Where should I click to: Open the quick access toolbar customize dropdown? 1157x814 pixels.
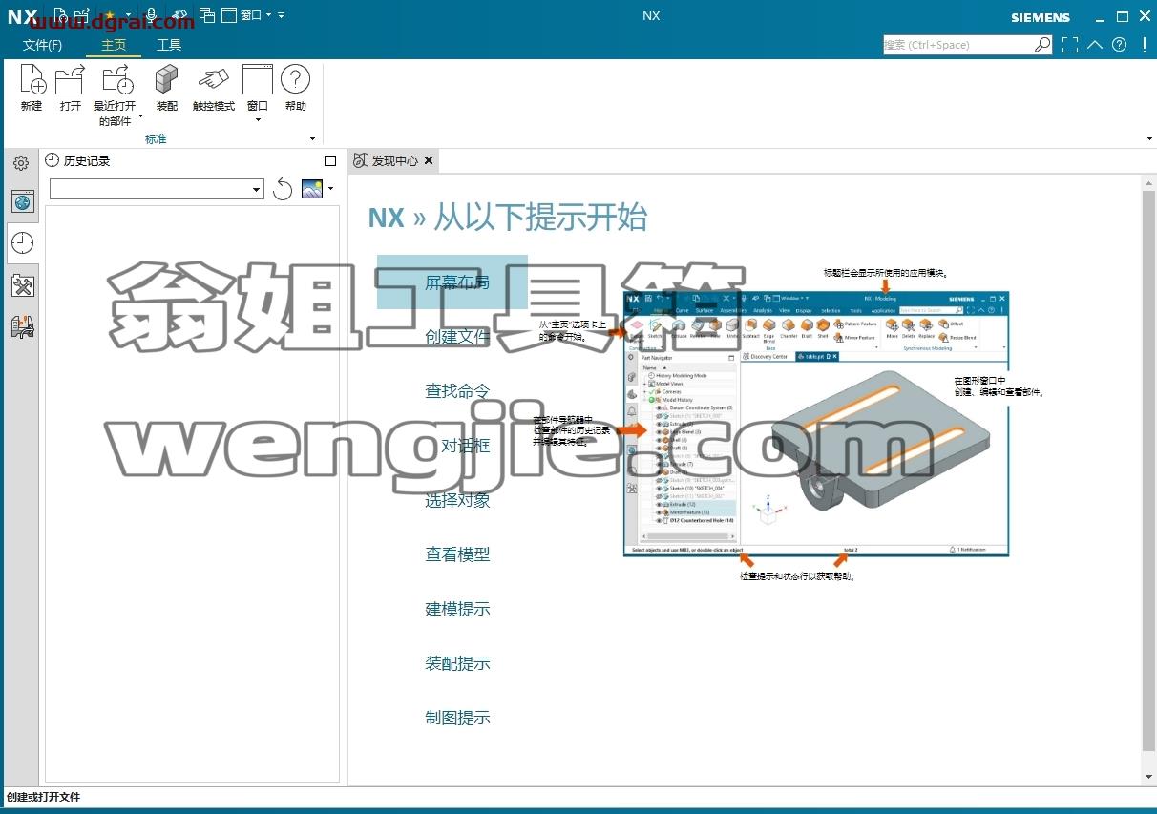click(282, 15)
